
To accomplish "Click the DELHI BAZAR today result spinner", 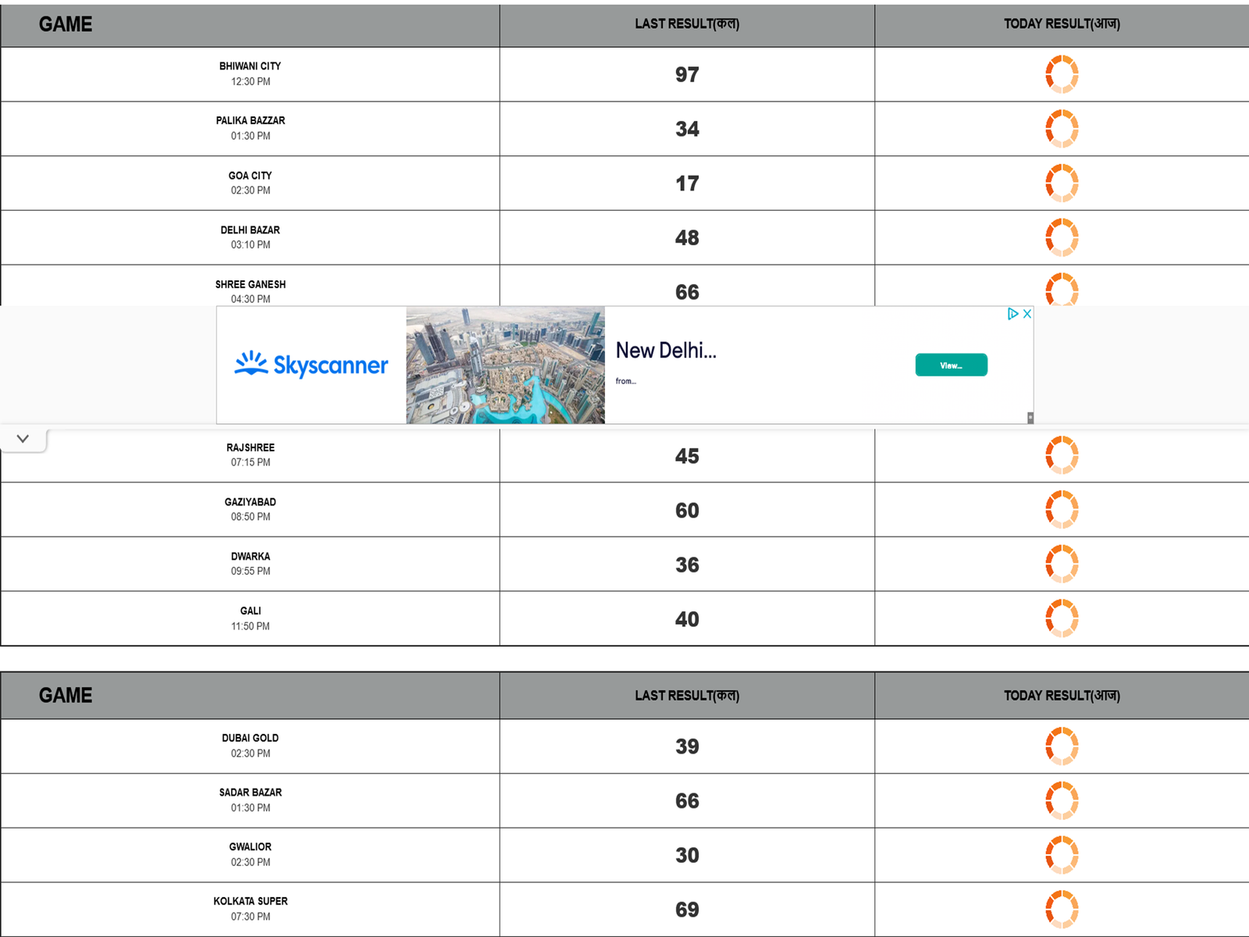I will pos(1062,237).
